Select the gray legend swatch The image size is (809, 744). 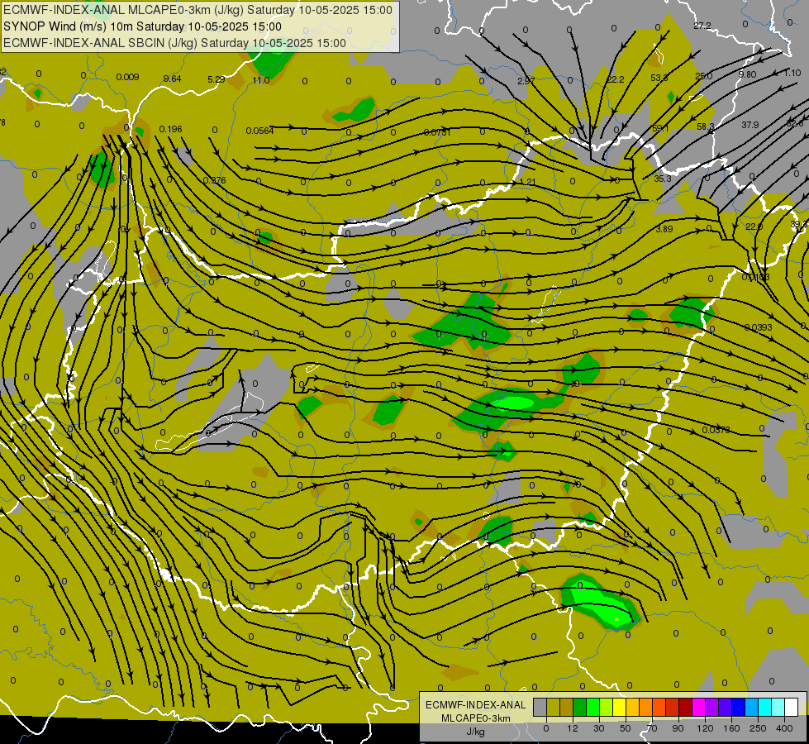point(540,707)
